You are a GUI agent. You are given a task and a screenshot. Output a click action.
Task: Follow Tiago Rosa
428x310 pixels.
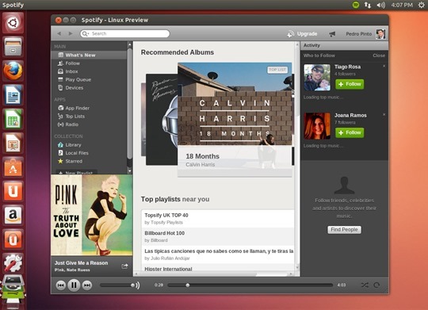click(350, 84)
